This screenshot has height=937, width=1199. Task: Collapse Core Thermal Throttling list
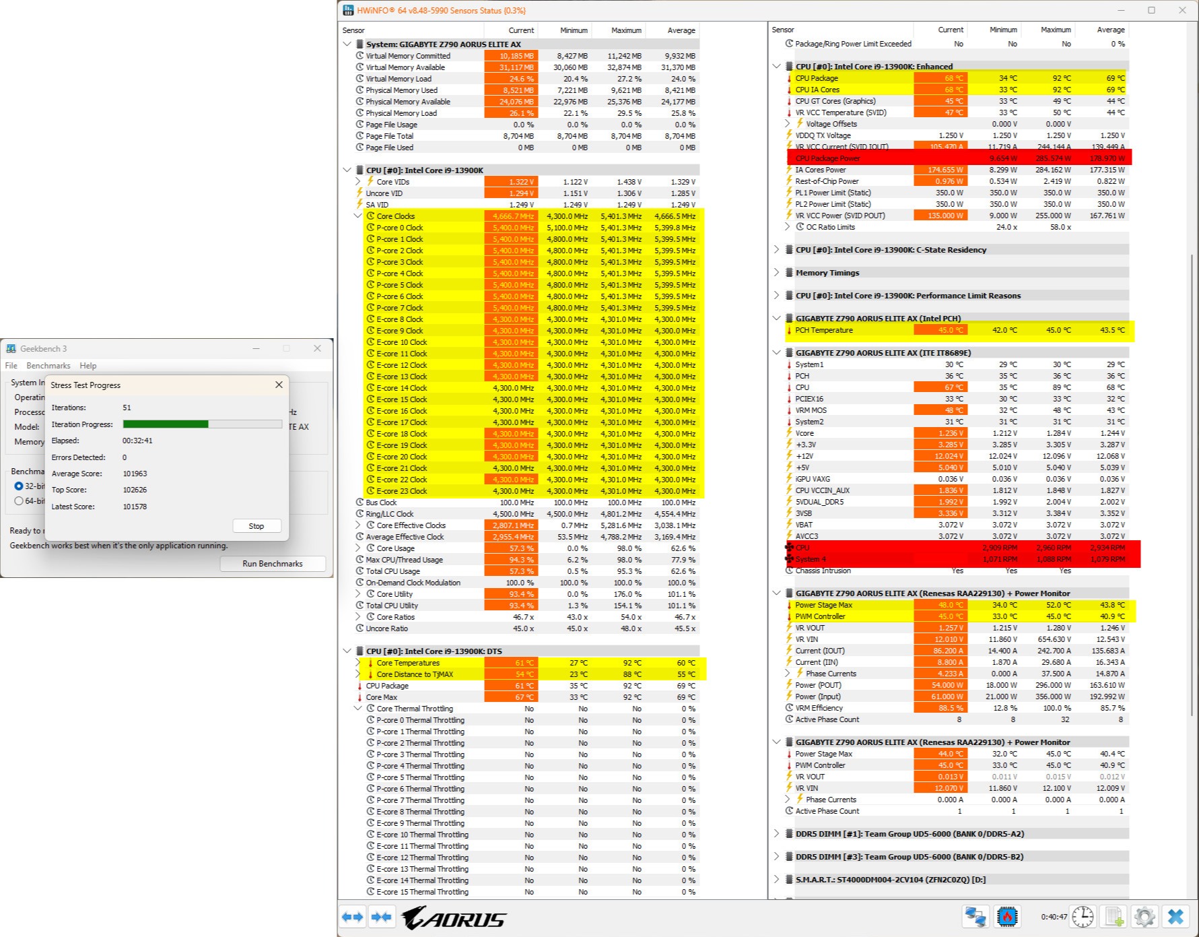[x=358, y=709]
